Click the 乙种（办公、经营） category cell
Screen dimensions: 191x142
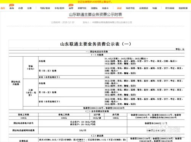coord(31,93)
